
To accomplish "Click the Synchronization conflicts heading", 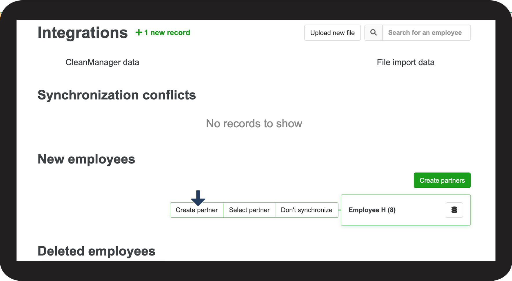I will click(x=117, y=95).
